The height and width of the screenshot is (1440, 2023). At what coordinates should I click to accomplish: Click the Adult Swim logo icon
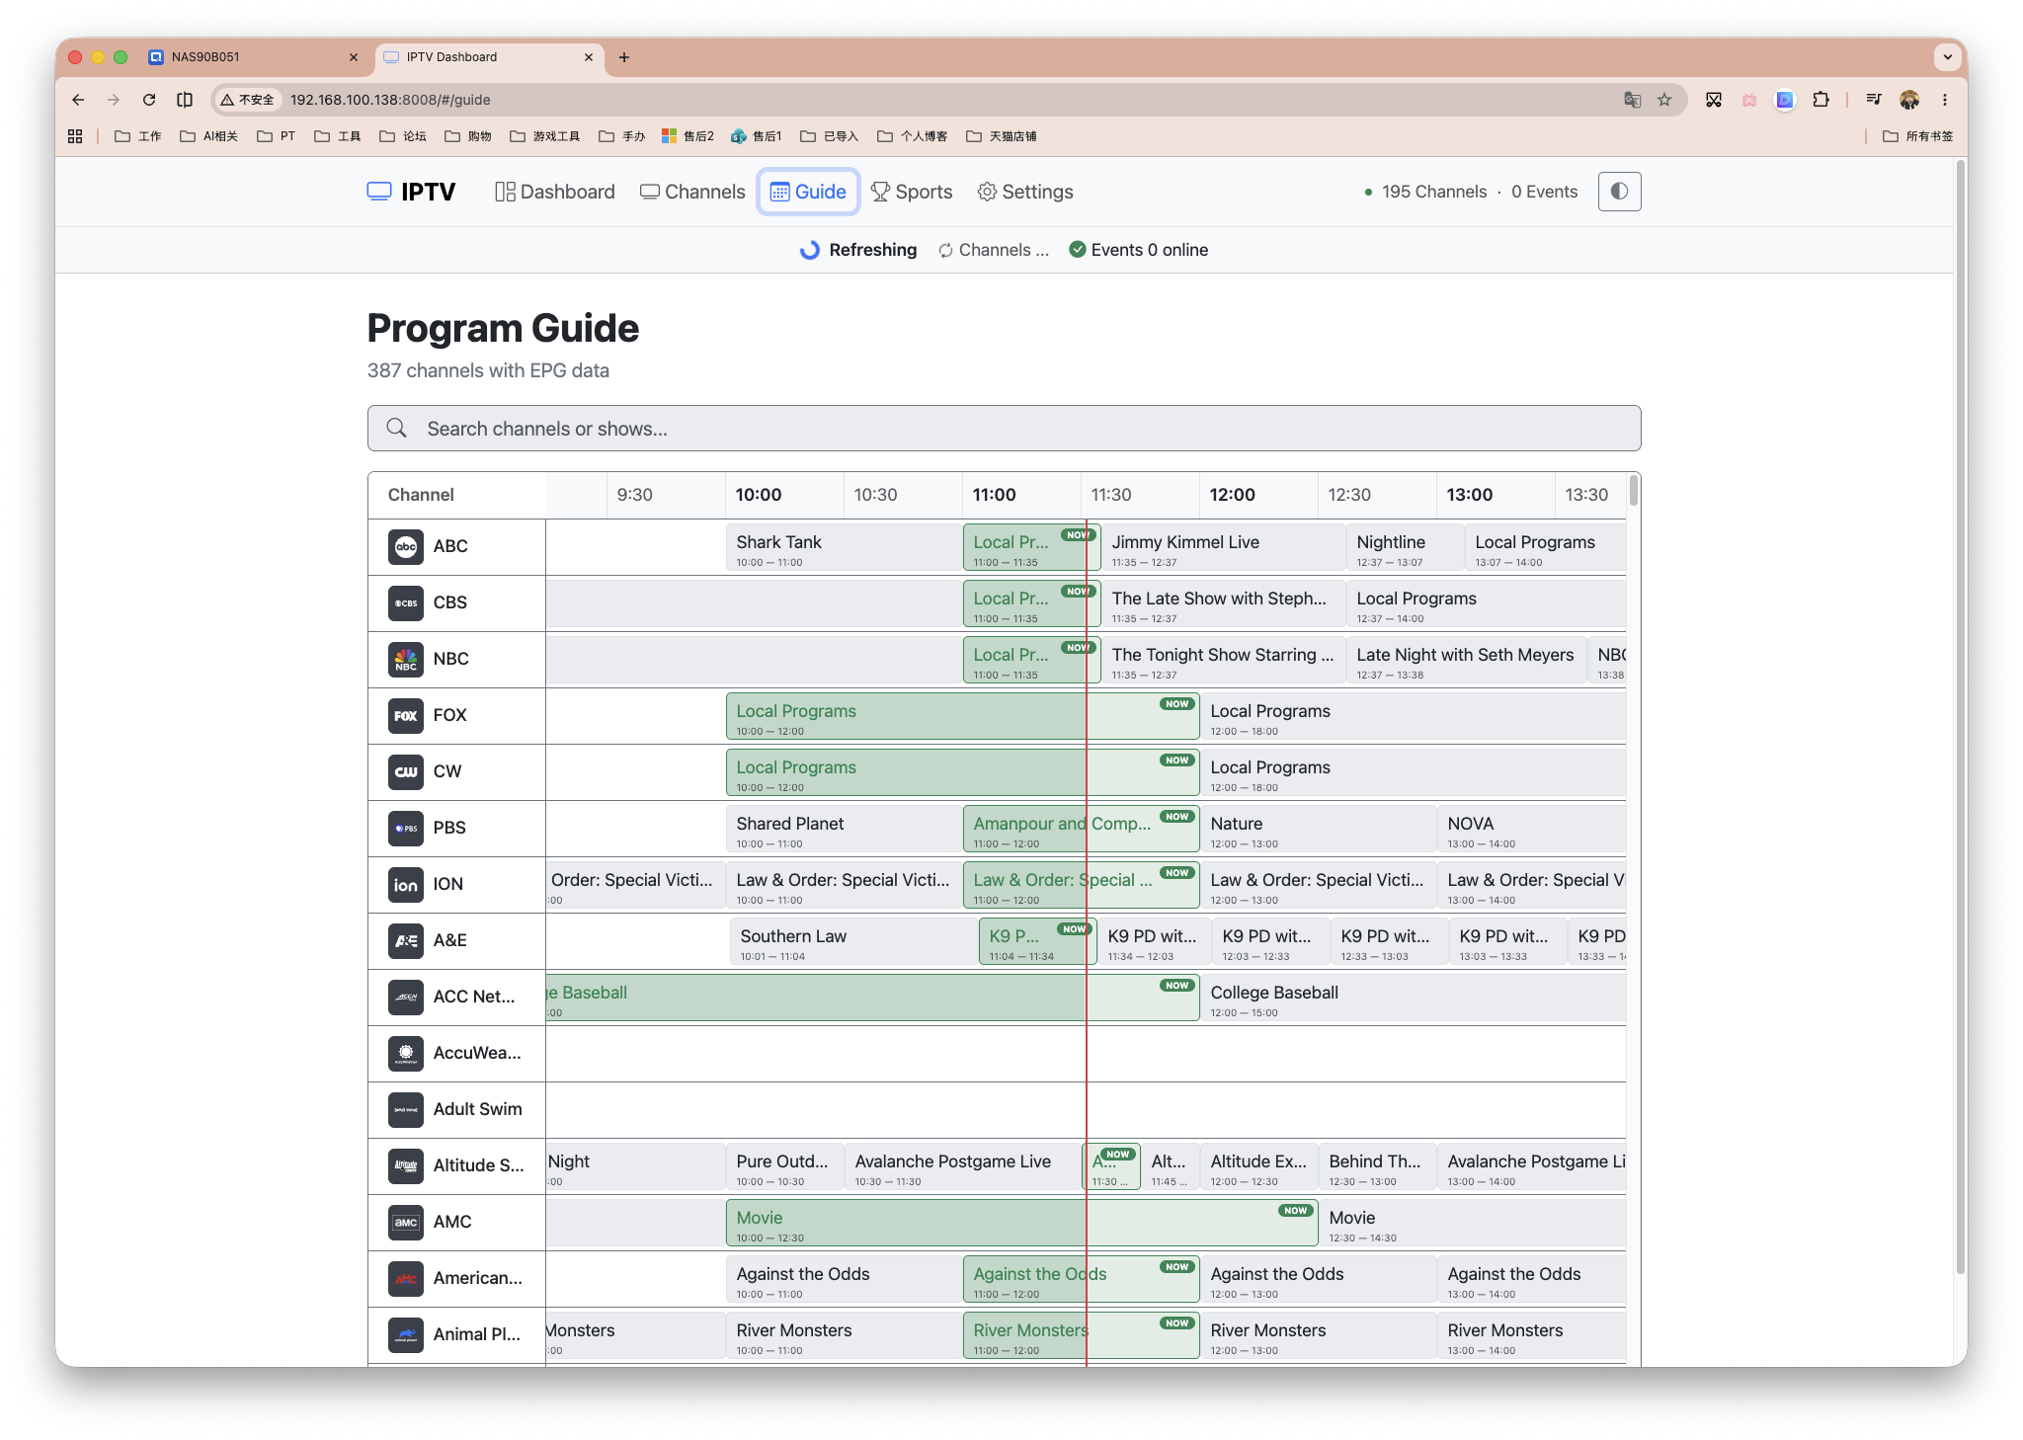coord(406,1110)
